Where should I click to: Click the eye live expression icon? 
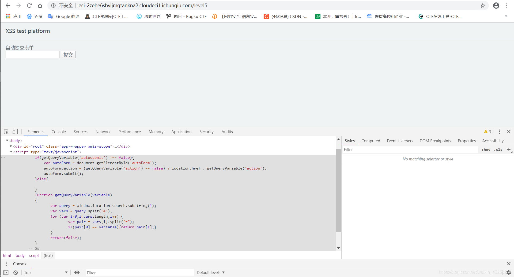click(x=77, y=273)
